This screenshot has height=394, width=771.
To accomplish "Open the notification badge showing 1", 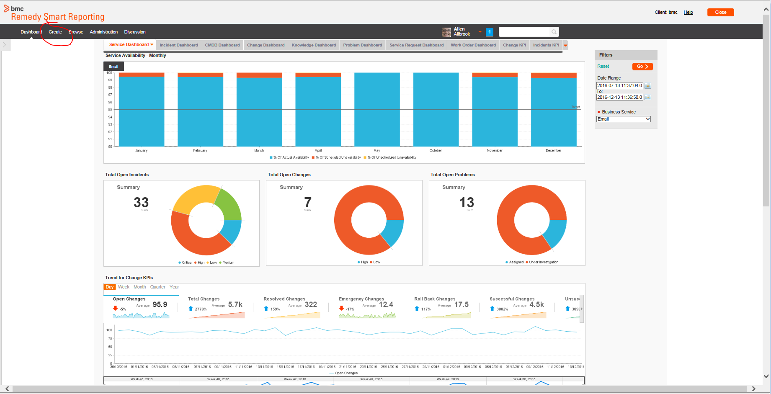I will [489, 32].
